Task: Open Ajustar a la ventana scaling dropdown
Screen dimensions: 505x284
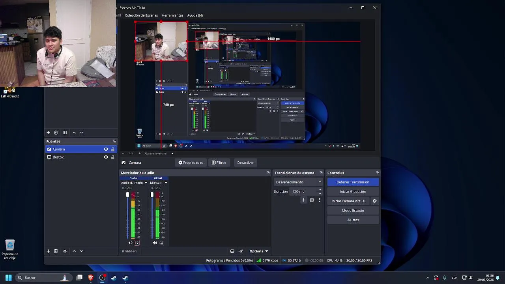Action: 159,153
